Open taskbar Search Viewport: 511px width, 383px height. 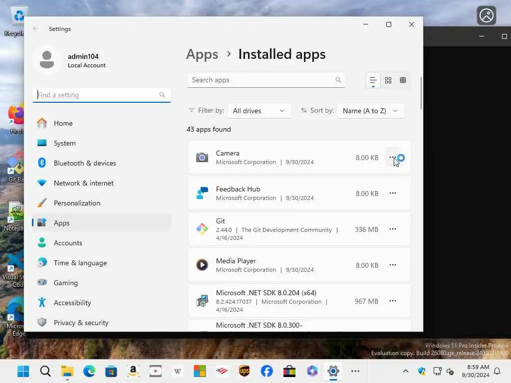click(45, 371)
